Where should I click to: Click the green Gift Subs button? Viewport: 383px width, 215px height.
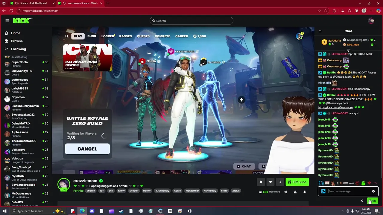[297, 182]
